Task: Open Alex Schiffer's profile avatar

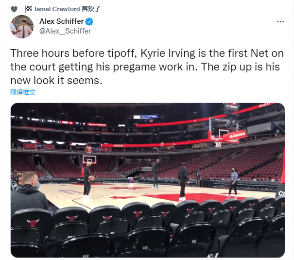Action: click(x=22, y=27)
